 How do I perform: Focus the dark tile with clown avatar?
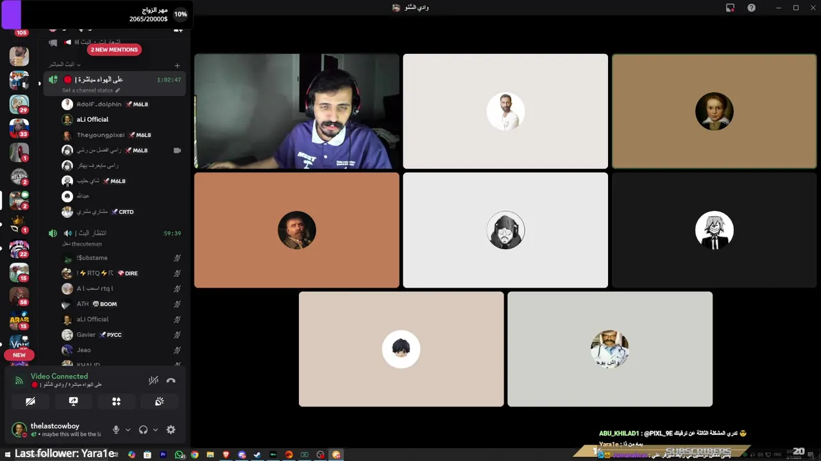click(714, 230)
